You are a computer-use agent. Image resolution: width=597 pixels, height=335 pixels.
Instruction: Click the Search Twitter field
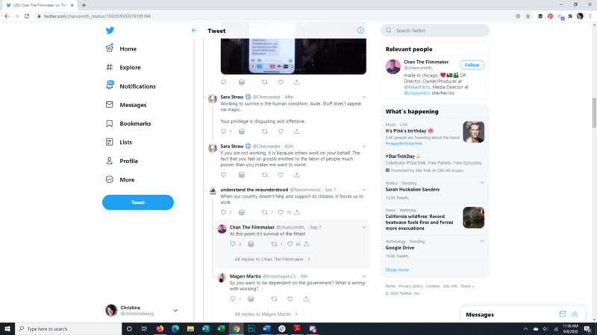[x=440, y=31]
